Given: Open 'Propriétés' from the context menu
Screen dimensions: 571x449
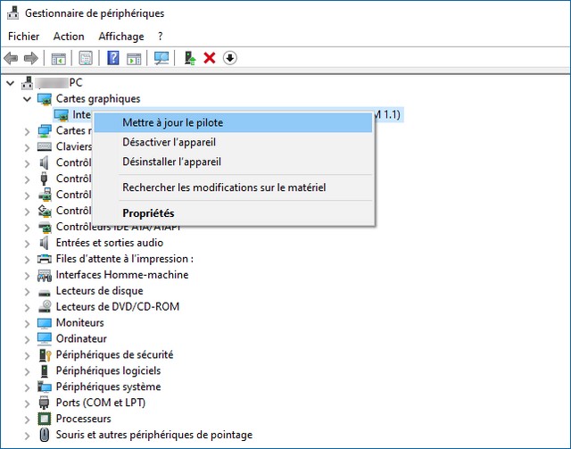Looking at the screenshot, I should (x=148, y=213).
